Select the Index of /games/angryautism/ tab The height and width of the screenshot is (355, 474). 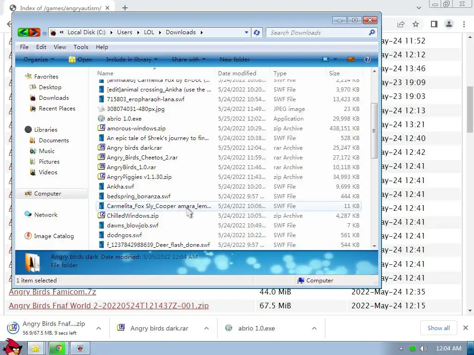tap(60, 8)
